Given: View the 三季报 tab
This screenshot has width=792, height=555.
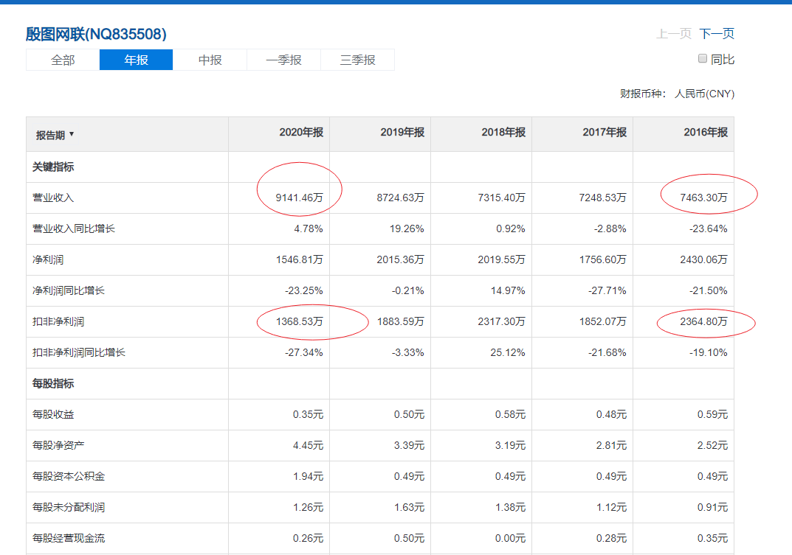Looking at the screenshot, I should (x=357, y=60).
